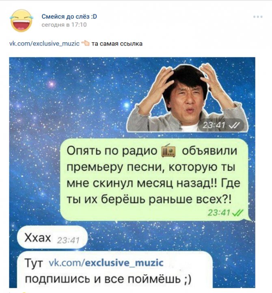Click the "подпишись и все поймёшь ;)" text
Image resolution: width=272 pixels, height=293 pixels.
[108, 279]
